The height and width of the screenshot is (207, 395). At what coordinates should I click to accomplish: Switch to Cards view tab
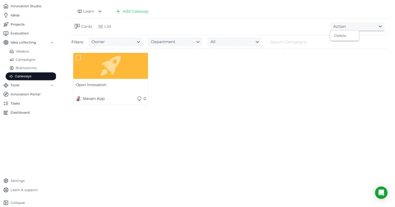click(x=83, y=27)
